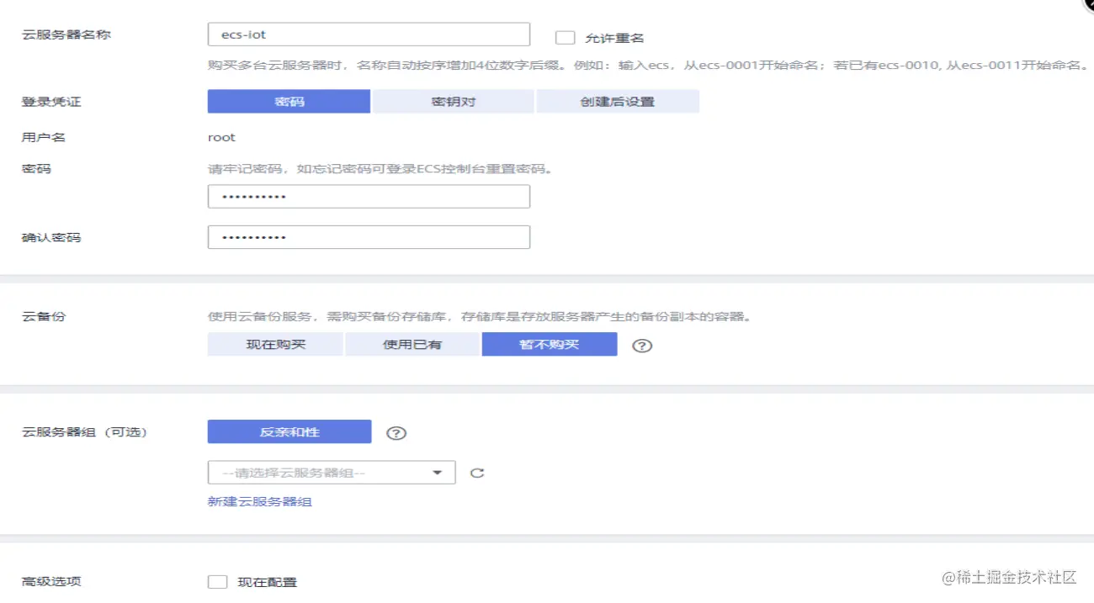Select 现在购买 for cloud backup

(x=275, y=344)
